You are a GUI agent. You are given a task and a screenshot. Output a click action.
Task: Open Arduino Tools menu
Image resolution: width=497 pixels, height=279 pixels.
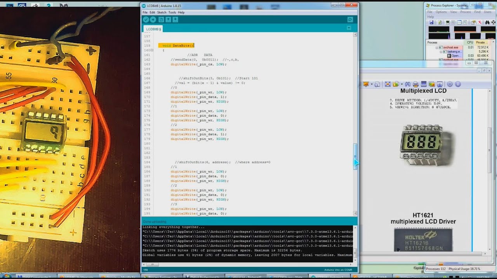[172, 12]
